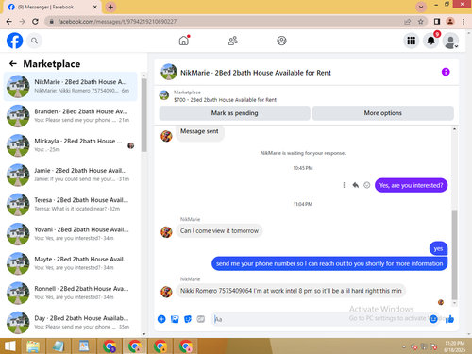Open new browser tab with plus
This screenshot has height=354, width=472.
click(110, 7)
